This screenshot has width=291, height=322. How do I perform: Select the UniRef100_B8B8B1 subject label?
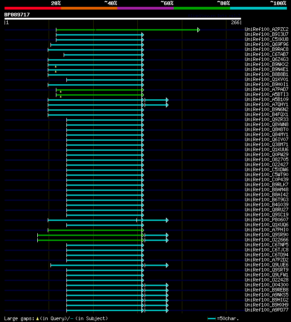tap(266, 74)
